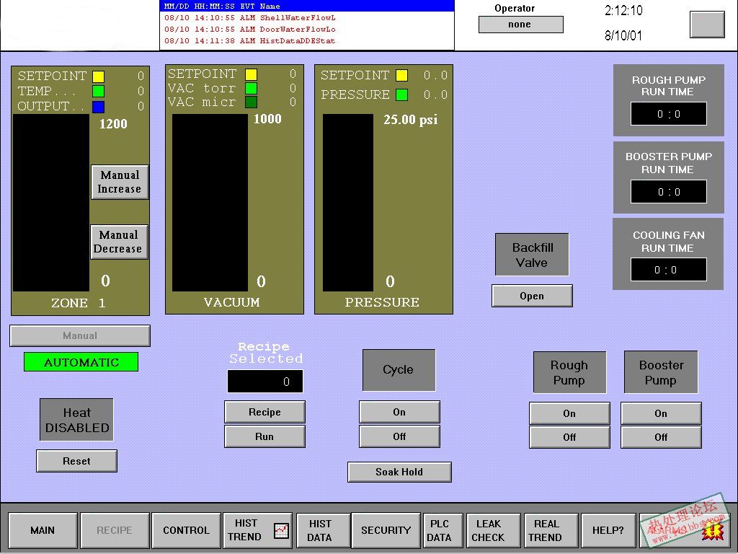This screenshot has width=738, height=554.
Task: Click the Backfill Valve status indicator
Action: click(x=533, y=255)
